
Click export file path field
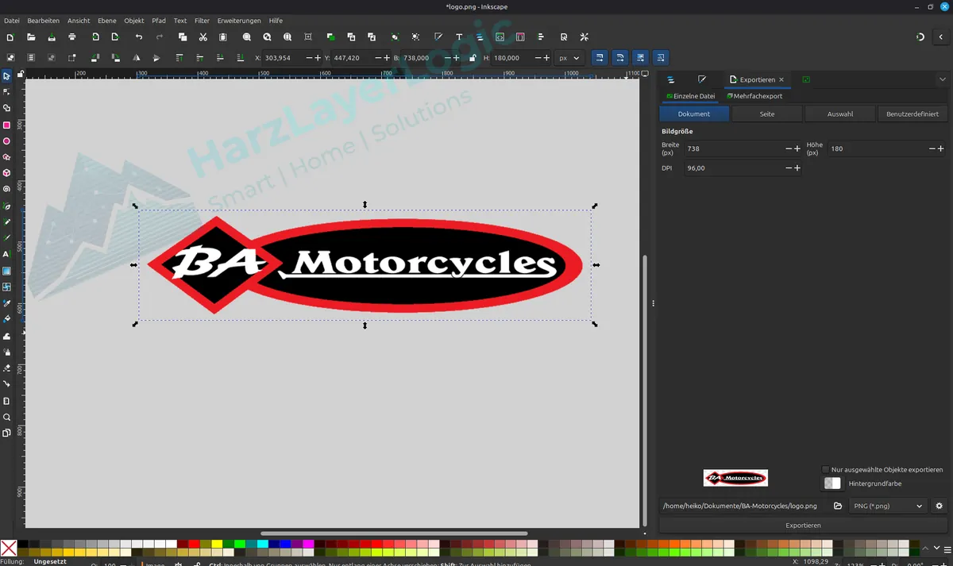(x=743, y=506)
